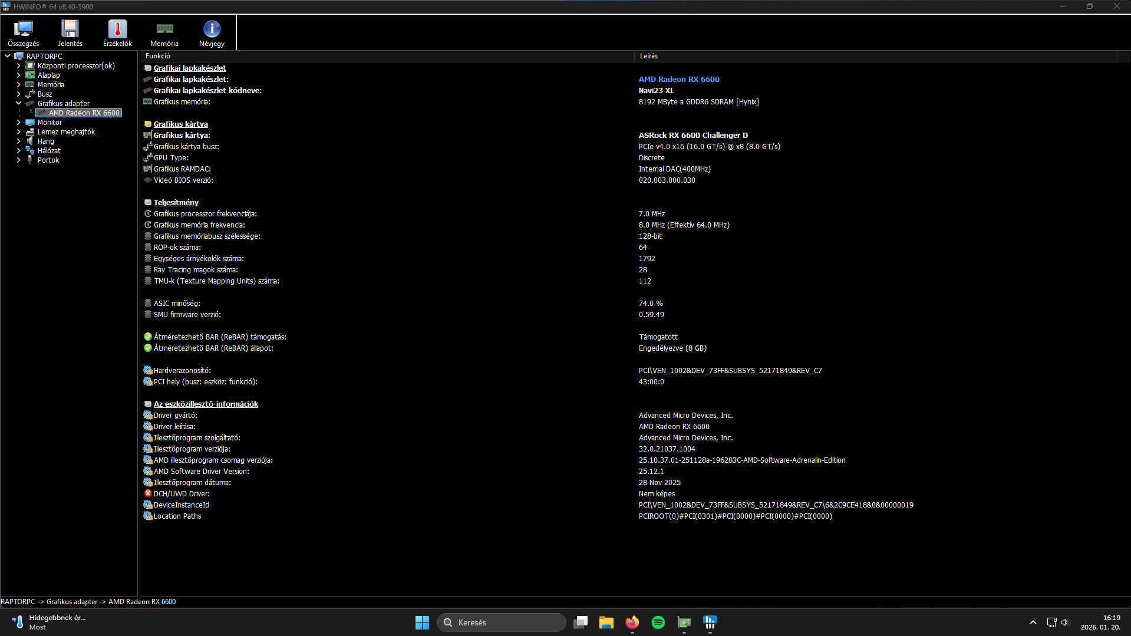Open Task View on the taskbar

pyautogui.click(x=581, y=622)
